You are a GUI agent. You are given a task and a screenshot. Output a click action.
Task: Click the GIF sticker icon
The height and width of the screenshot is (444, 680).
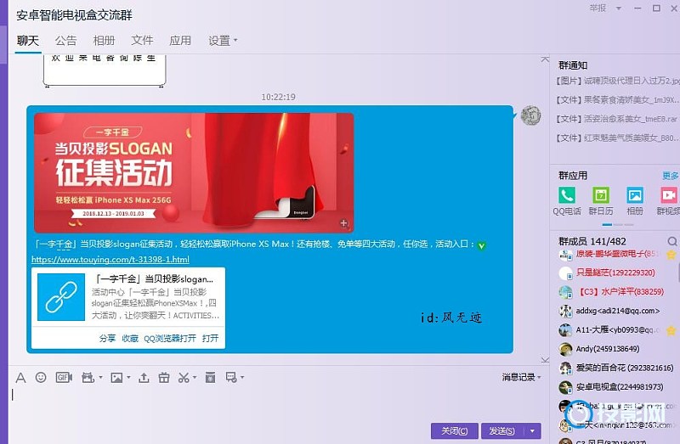pos(63,377)
